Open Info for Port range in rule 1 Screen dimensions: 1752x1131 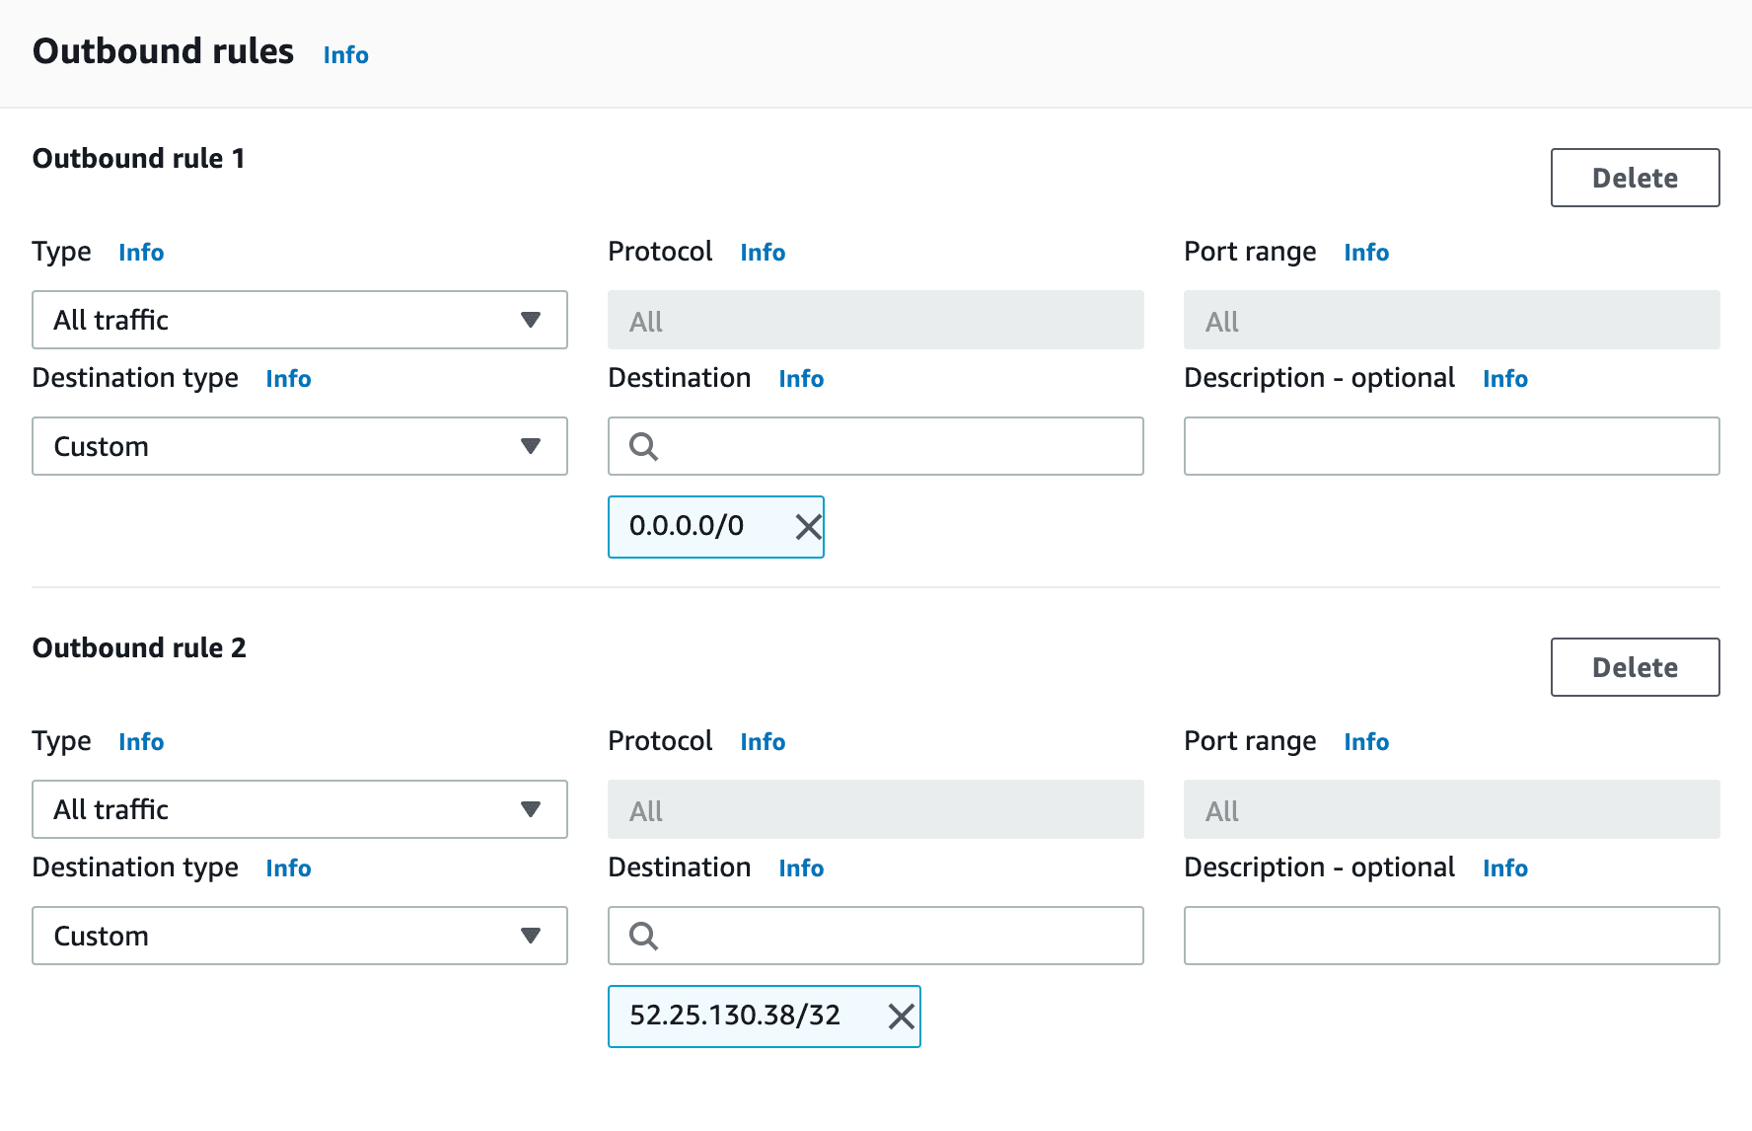point(1365,253)
